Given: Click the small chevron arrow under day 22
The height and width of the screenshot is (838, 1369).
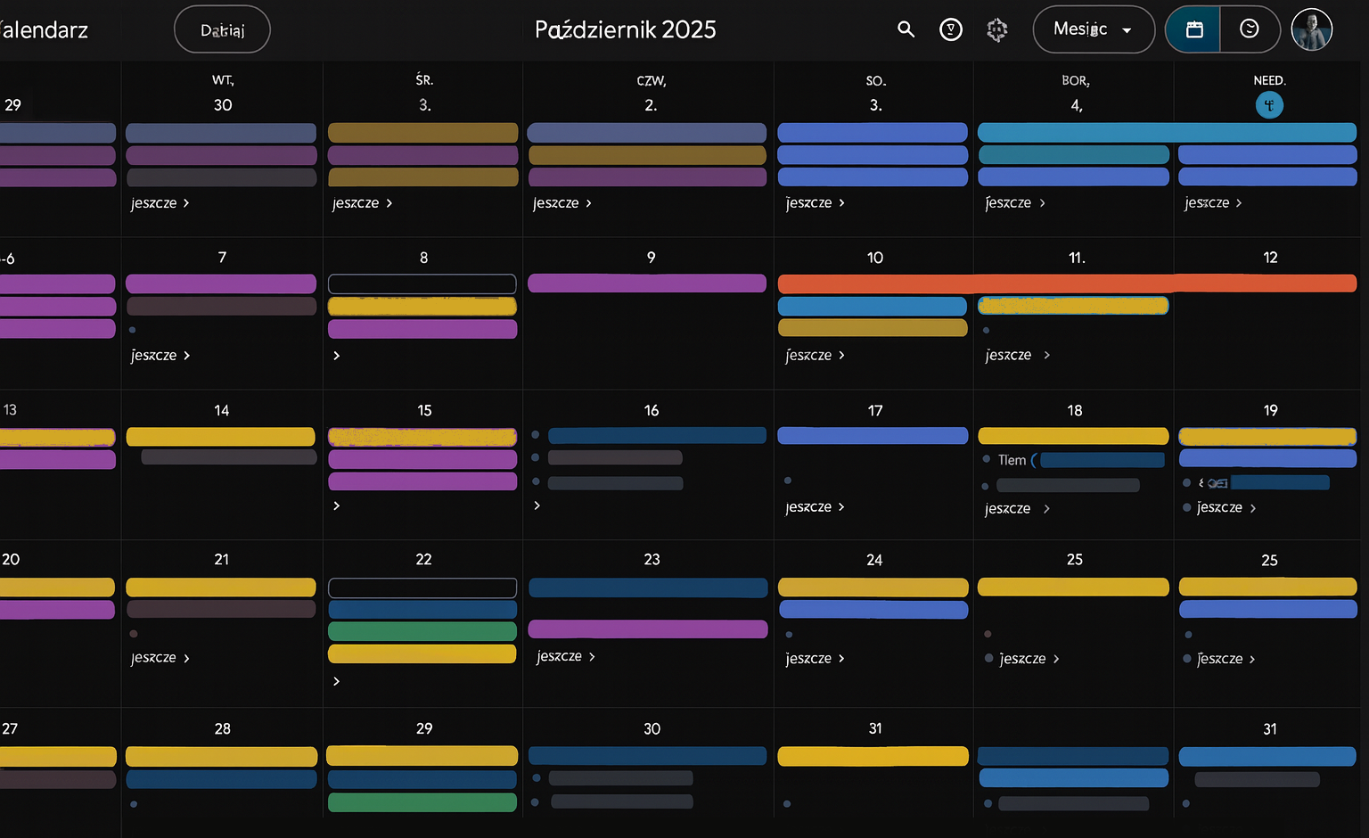Looking at the screenshot, I should click(337, 681).
